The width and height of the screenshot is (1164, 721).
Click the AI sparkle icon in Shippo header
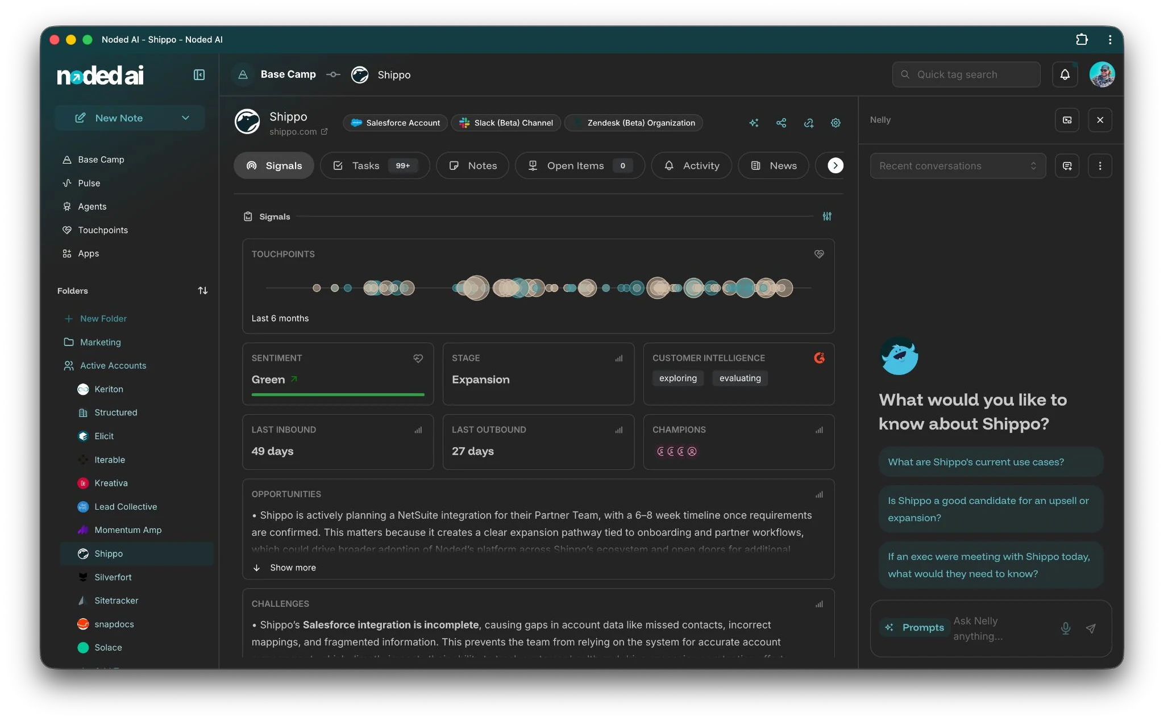click(754, 123)
